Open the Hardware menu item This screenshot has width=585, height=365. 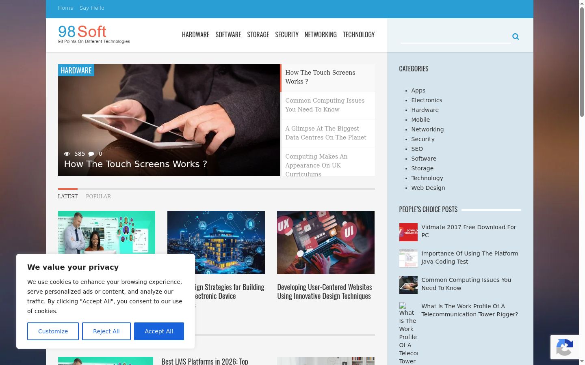pos(196,34)
